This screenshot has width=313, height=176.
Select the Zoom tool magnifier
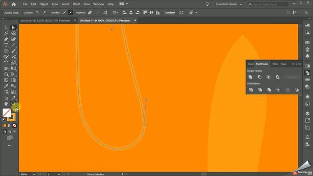13,104
